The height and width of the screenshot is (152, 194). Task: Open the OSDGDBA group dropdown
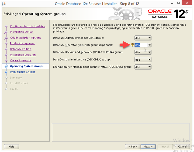tap(143, 60)
